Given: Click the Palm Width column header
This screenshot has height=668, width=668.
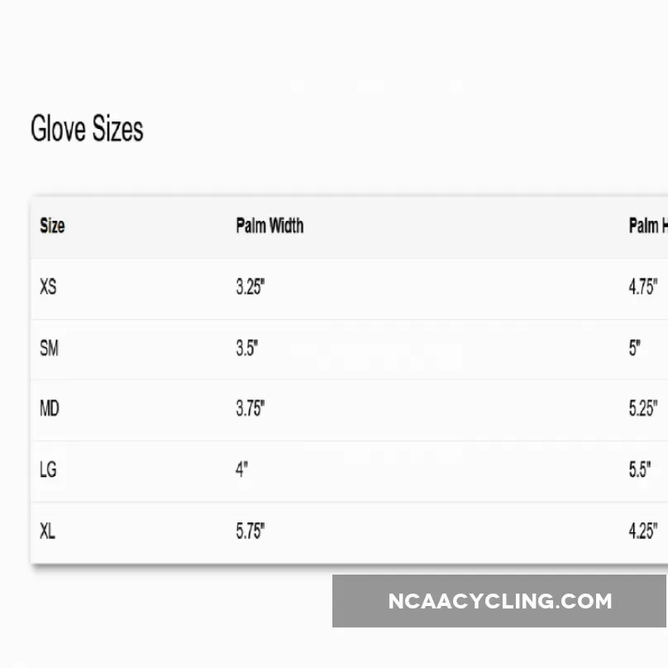Looking at the screenshot, I should tap(270, 226).
